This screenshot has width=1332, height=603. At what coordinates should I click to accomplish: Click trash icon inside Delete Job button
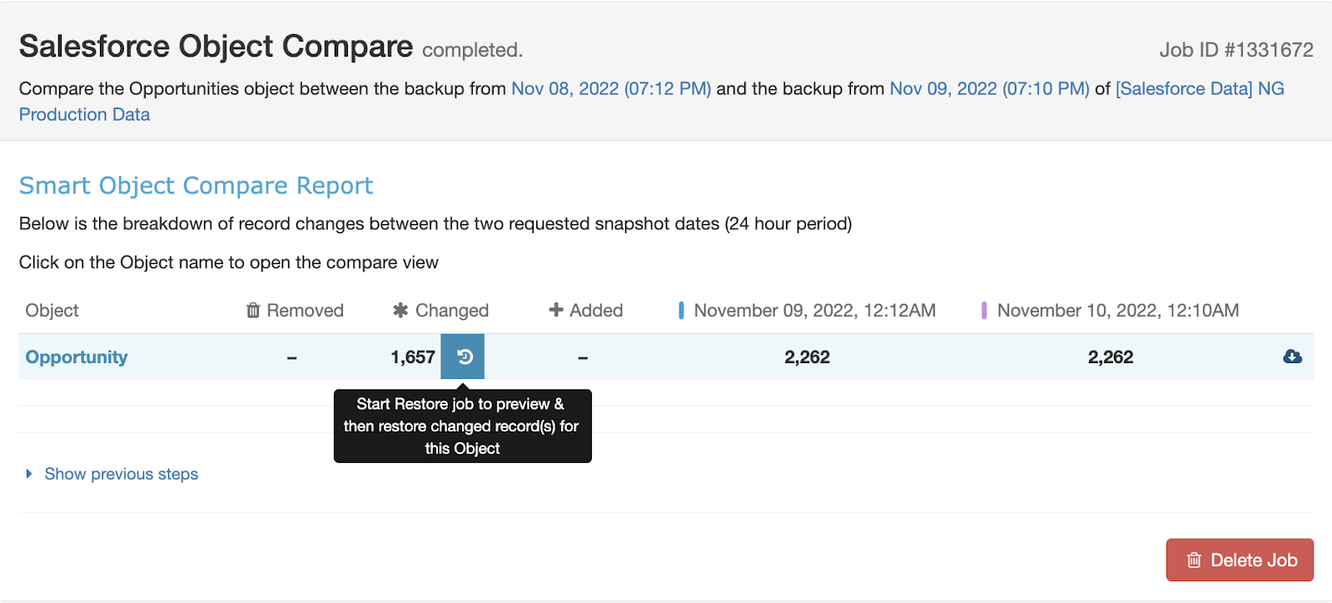click(1194, 560)
